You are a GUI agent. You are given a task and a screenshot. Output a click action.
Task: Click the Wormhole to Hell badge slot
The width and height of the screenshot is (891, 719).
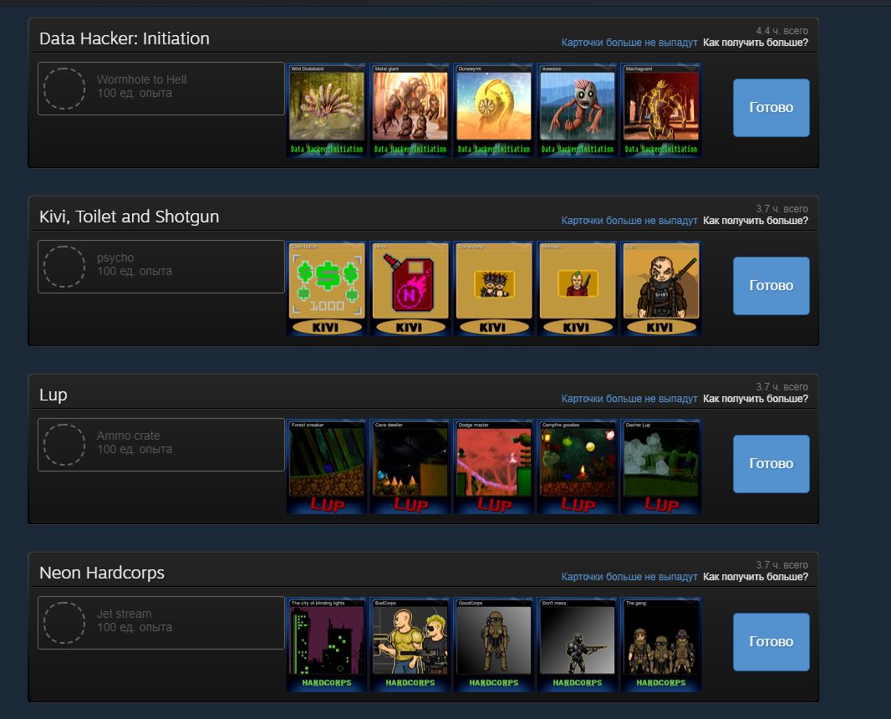[160, 89]
